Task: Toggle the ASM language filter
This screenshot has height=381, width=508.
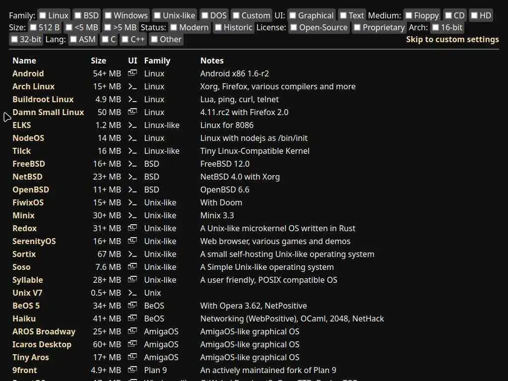Action: tap(73, 40)
